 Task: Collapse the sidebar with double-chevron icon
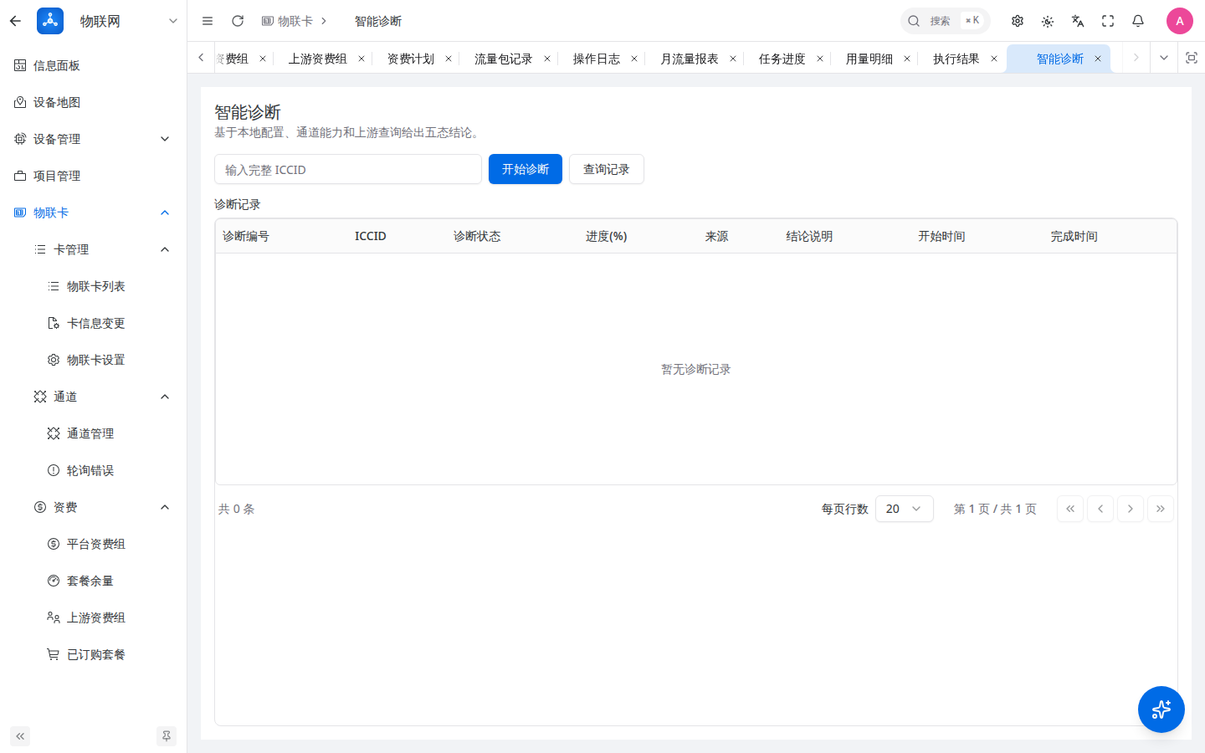pyautogui.click(x=20, y=736)
